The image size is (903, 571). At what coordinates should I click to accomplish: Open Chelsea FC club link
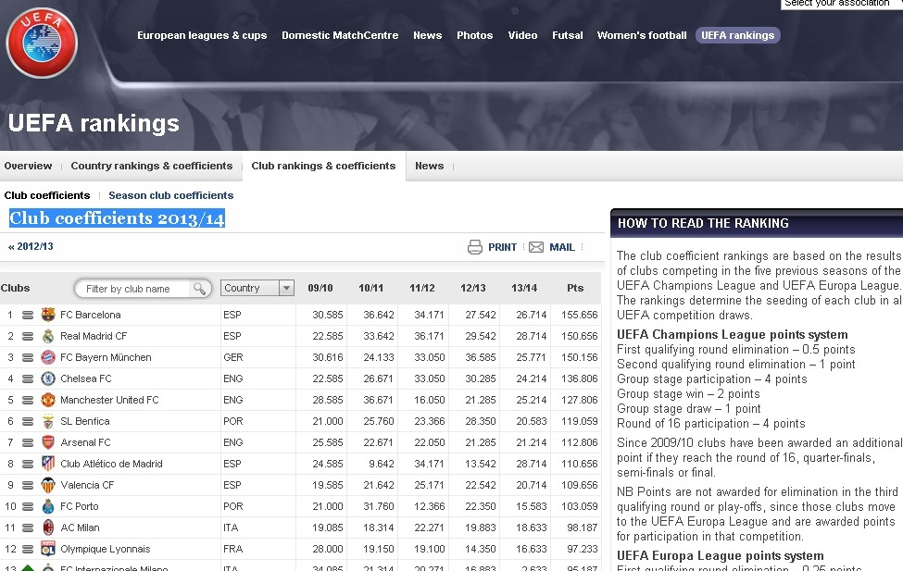tap(86, 379)
